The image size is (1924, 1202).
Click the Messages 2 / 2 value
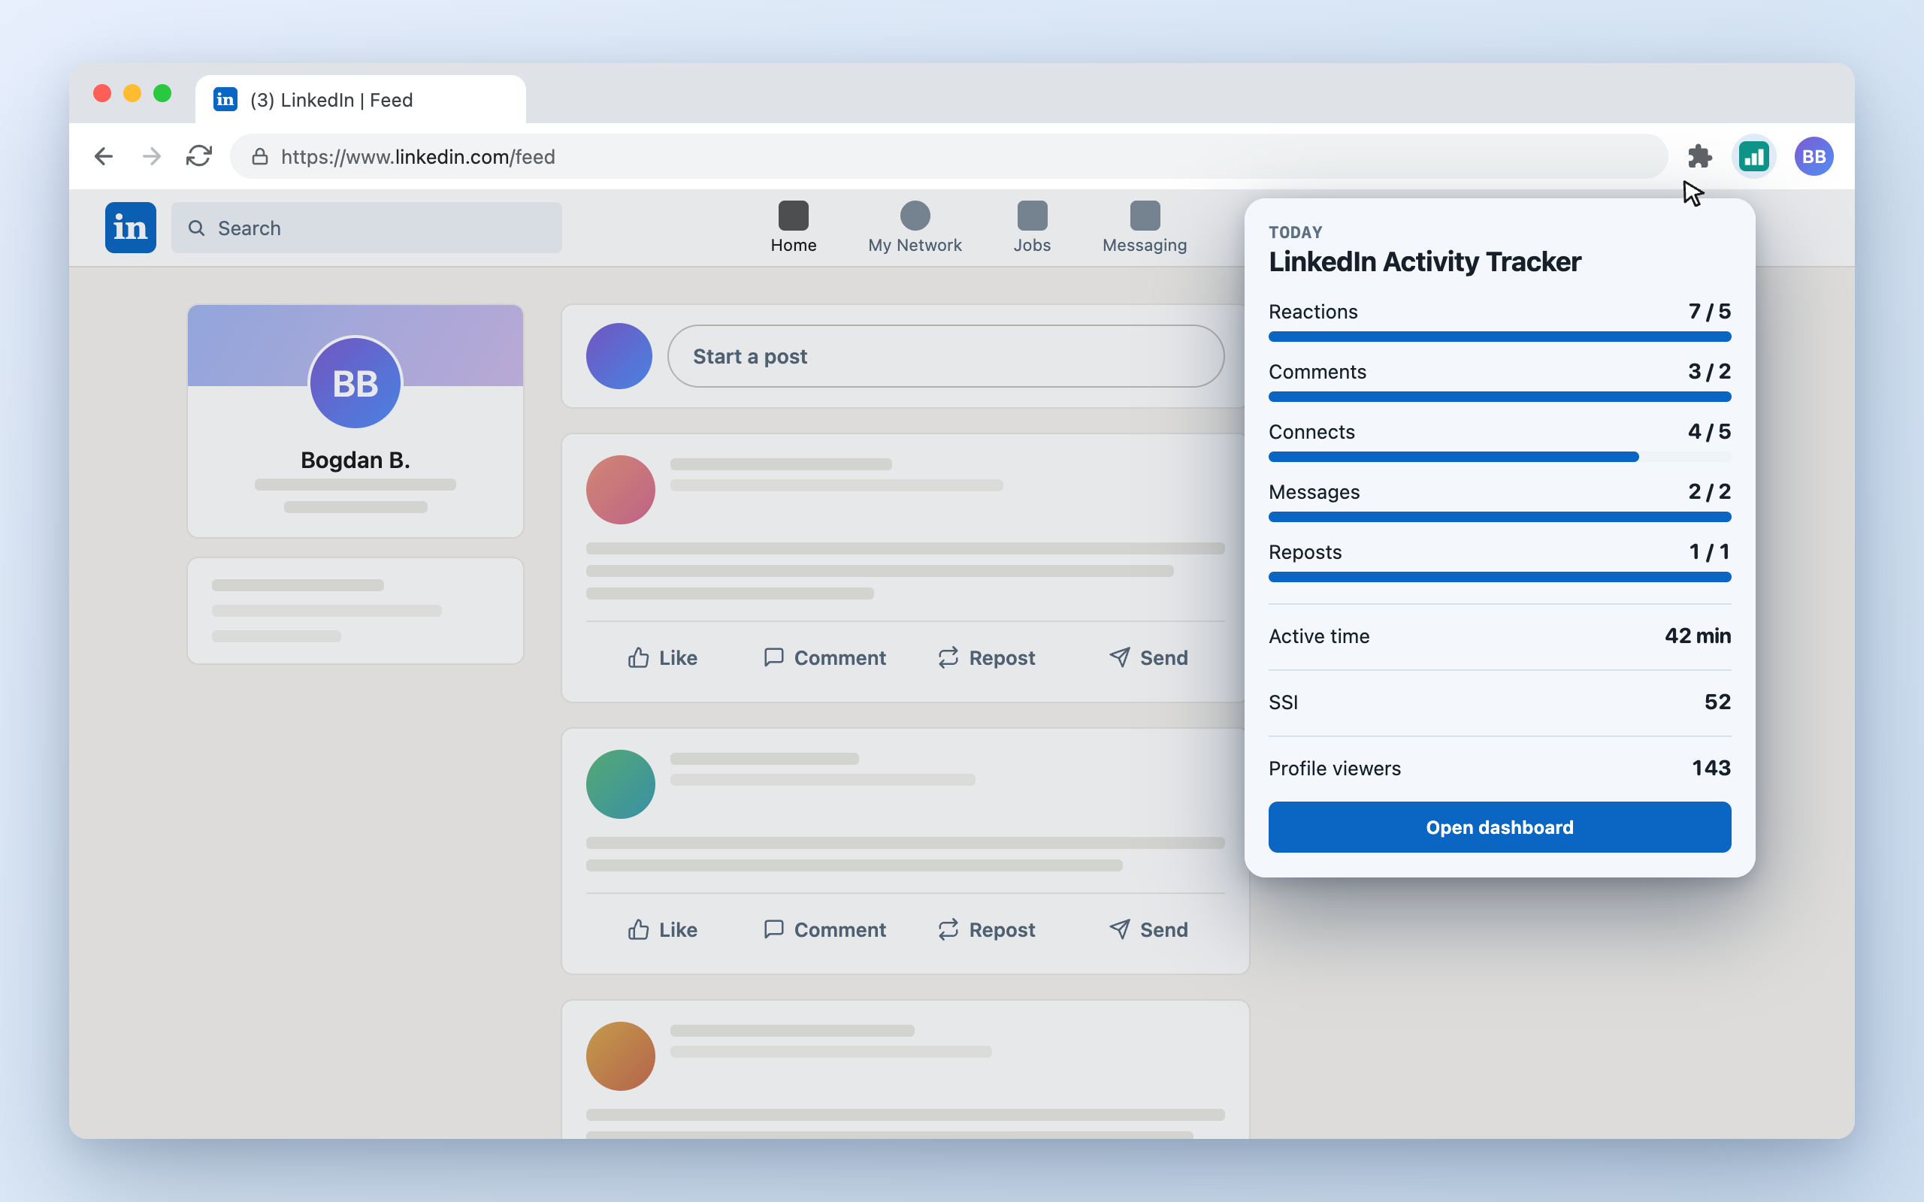coord(1709,491)
